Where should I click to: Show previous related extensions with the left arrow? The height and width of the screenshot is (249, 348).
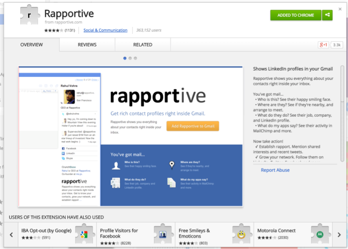(12, 234)
